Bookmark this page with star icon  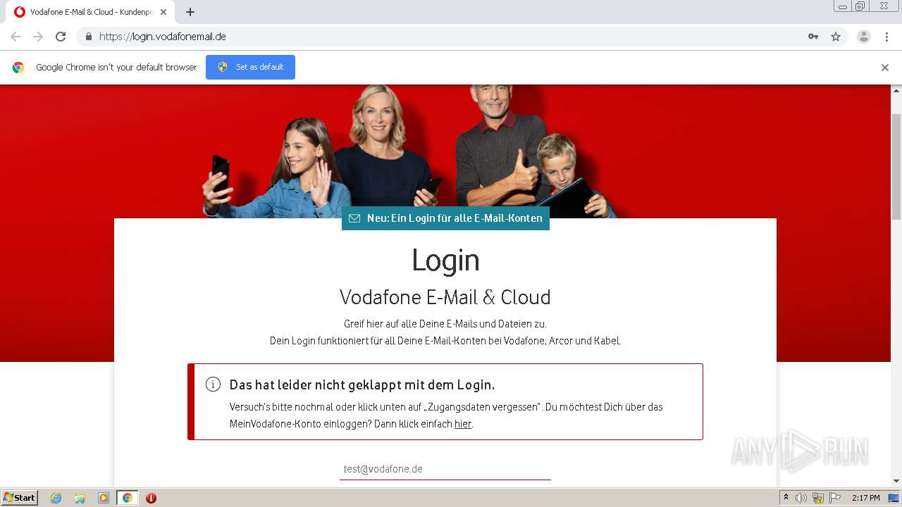pyautogui.click(x=836, y=37)
